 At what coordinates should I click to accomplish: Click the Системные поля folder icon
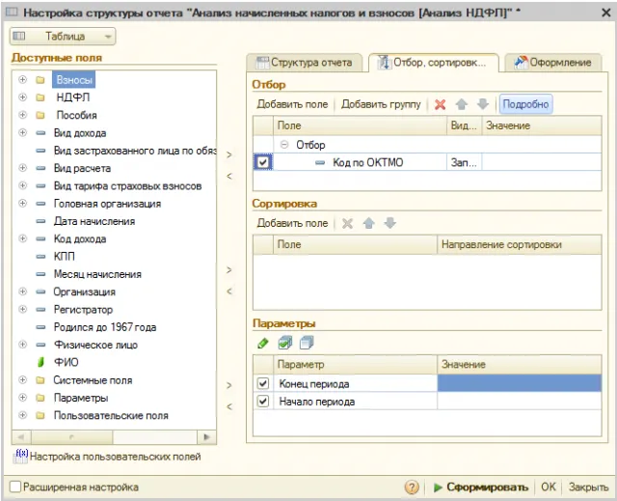point(40,380)
